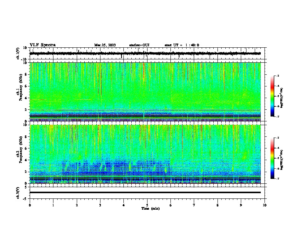Click the ch.2 colorbar "log(PSD)" label
298x230 pixels.
coord(281,160)
